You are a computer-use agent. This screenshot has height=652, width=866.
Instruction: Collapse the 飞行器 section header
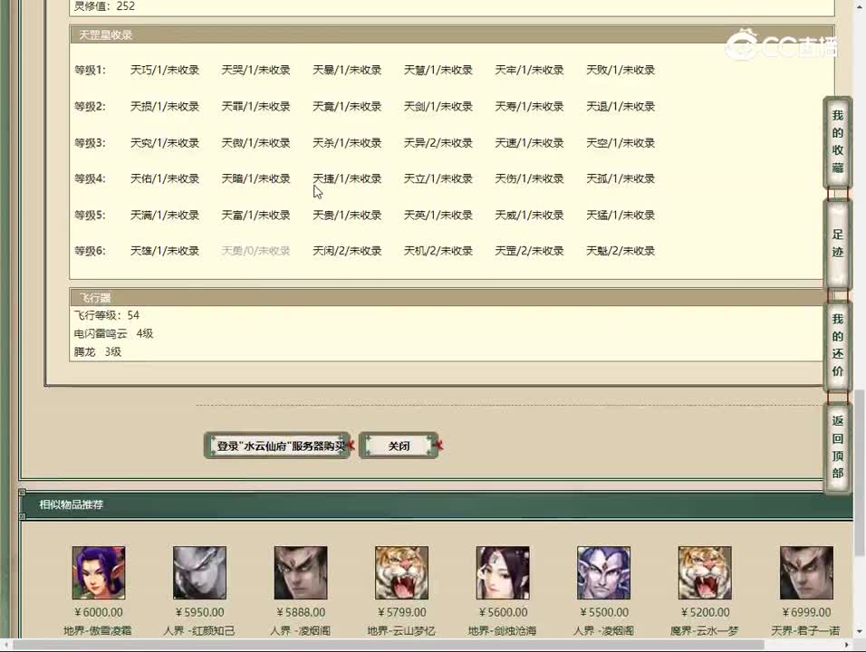(x=93, y=297)
